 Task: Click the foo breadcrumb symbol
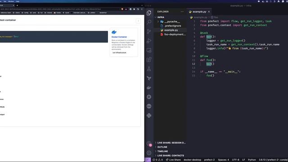click(x=214, y=17)
